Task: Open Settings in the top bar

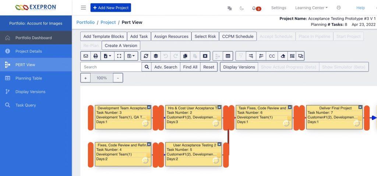Action: click(x=279, y=8)
